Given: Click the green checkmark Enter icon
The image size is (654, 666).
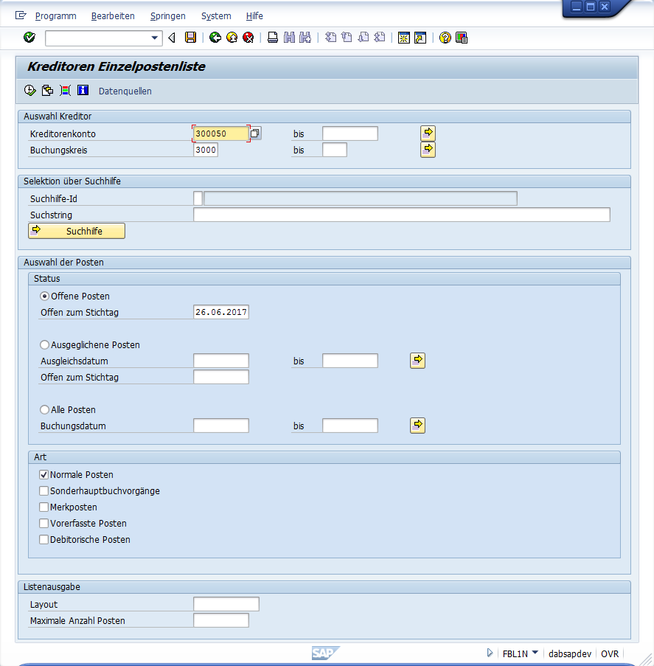Looking at the screenshot, I should (x=29, y=38).
